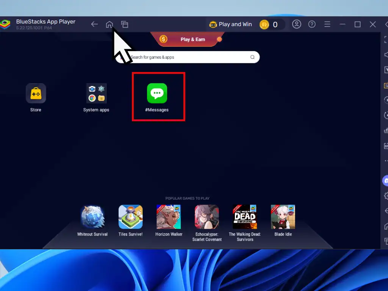Open the help question mark icon
Screen dimensions: 388x291
312,24
